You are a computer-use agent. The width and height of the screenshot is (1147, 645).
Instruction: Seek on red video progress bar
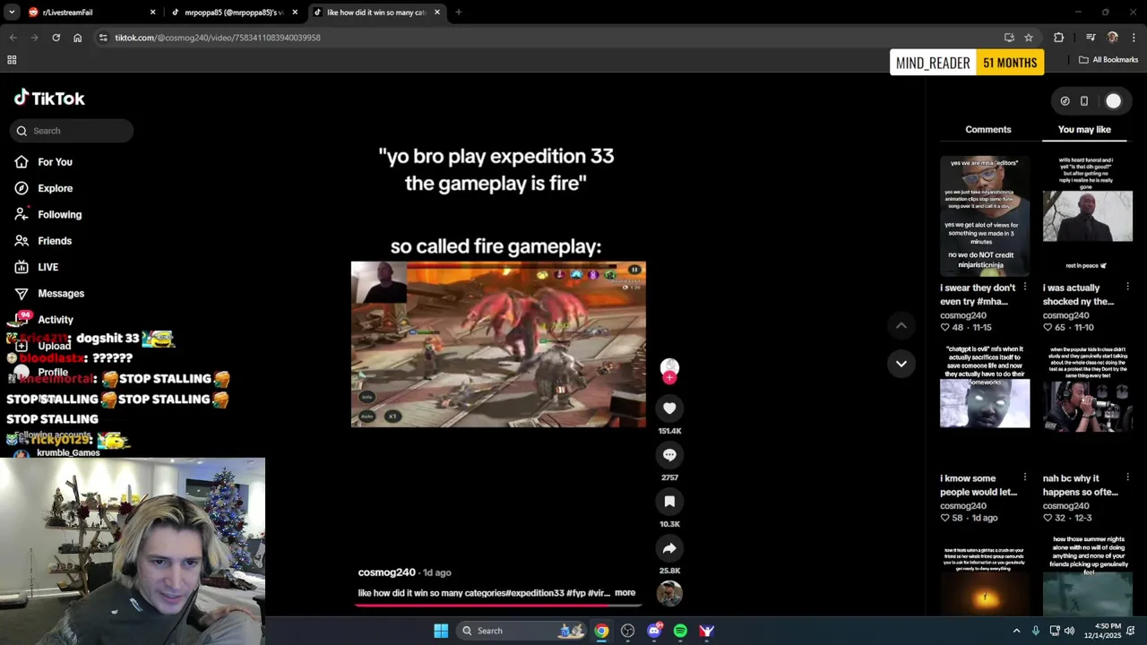point(498,605)
